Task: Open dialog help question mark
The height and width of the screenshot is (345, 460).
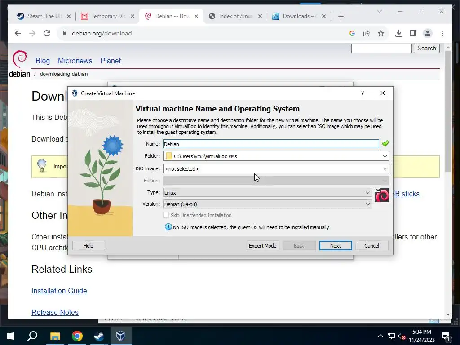Action: [363, 93]
